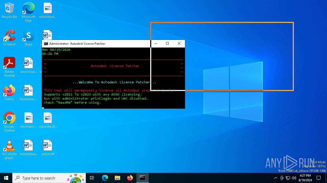Viewport: 327px width, 183px height.
Task: Select the millionbod... image file on desktop
Action: [48, 11]
